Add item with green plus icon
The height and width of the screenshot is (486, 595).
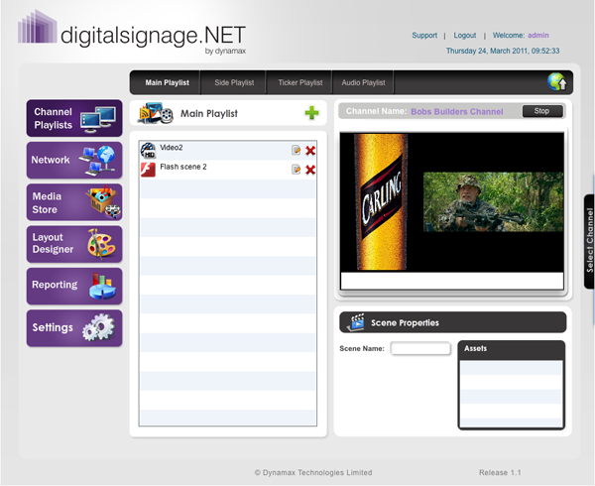tap(311, 113)
